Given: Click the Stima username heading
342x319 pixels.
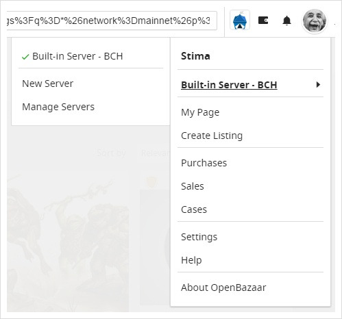Looking at the screenshot, I should [195, 56].
